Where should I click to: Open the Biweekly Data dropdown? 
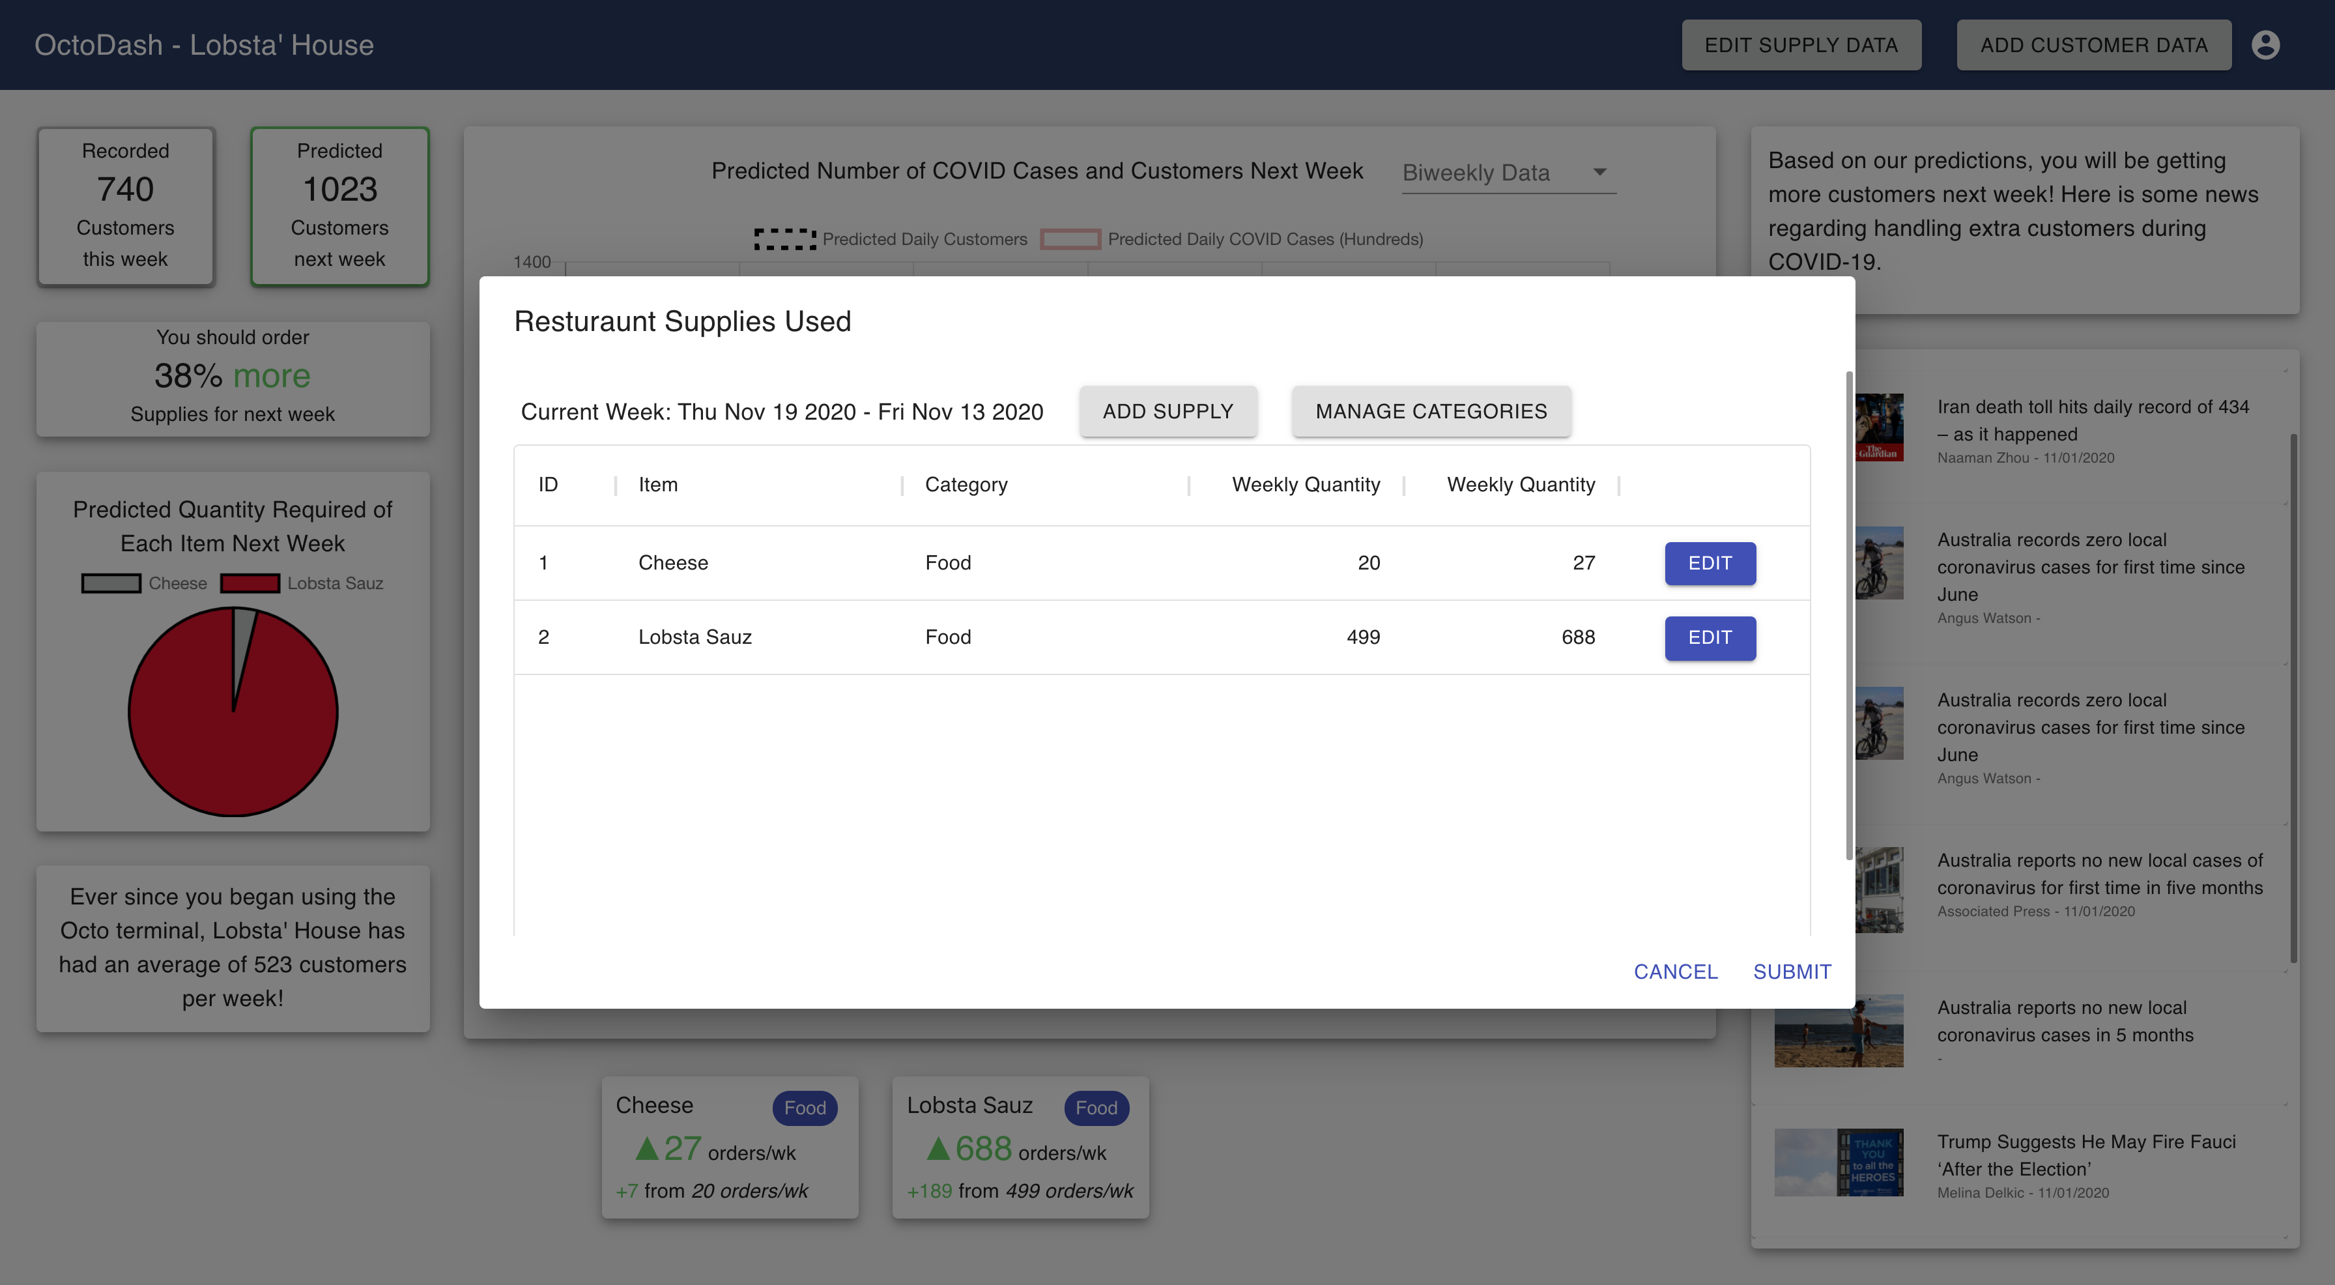1506,172
